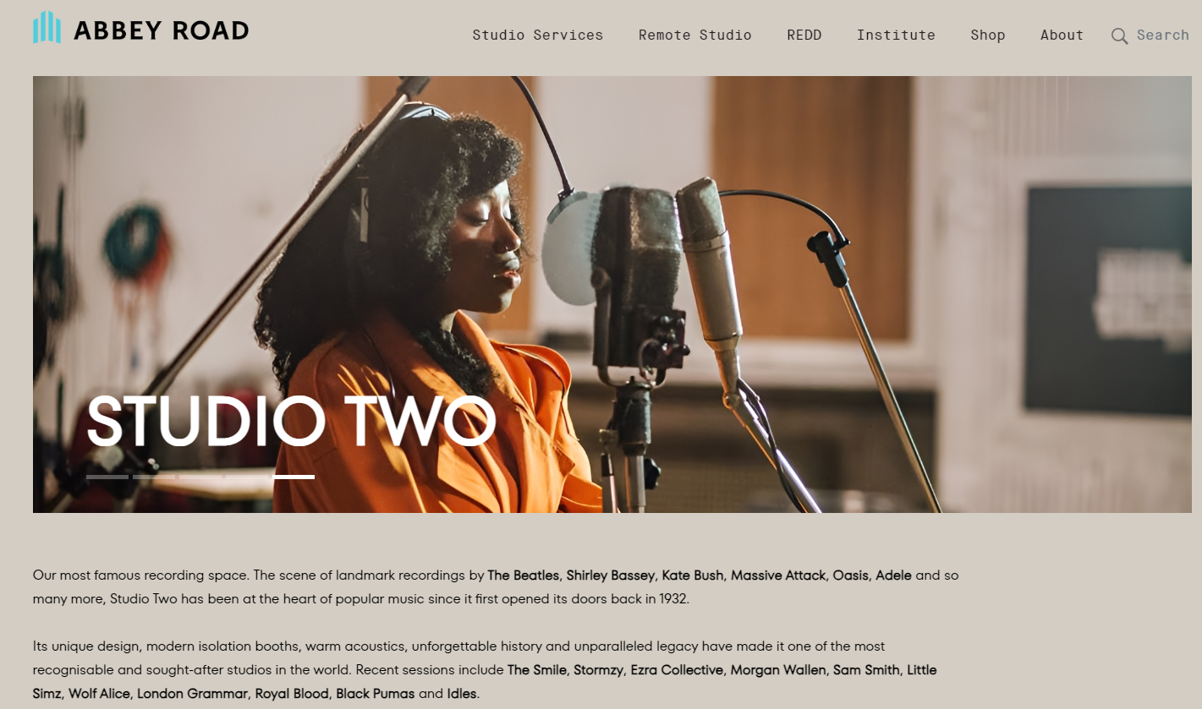Jump to the second hero slide indicator
Viewport: 1202px width, 709px height.
[x=154, y=477]
